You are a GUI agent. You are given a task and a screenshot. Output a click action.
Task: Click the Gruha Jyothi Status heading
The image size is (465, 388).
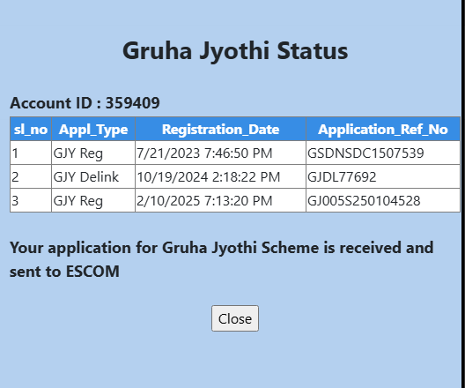pyautogui.click(x=235, y=51)
